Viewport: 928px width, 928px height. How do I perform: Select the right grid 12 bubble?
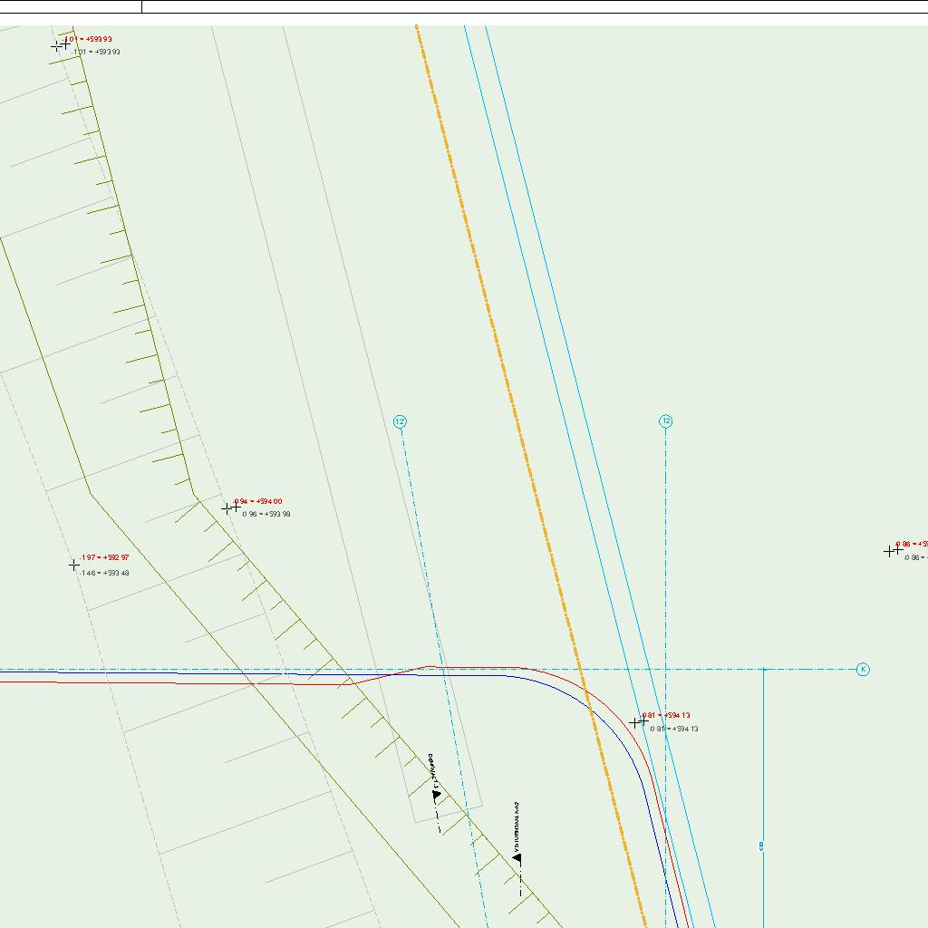(x=666, y=421)
